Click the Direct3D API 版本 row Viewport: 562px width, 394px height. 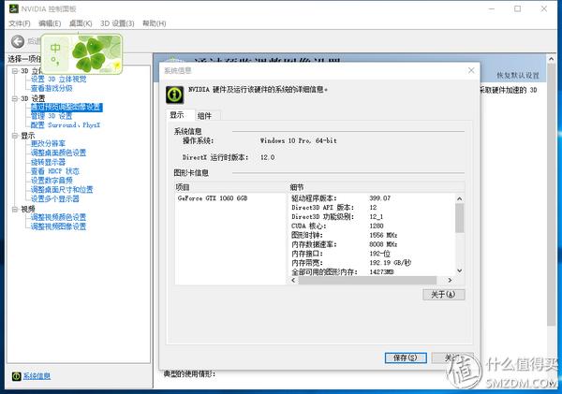tap(371, 208)
